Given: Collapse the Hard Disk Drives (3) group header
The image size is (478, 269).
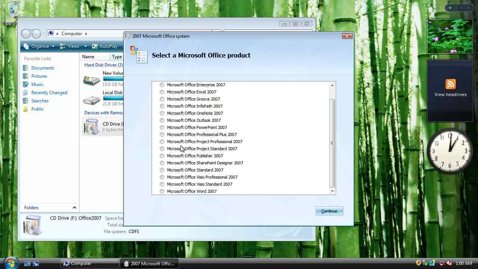Looking at the screenshot, I should coord(103,65).
